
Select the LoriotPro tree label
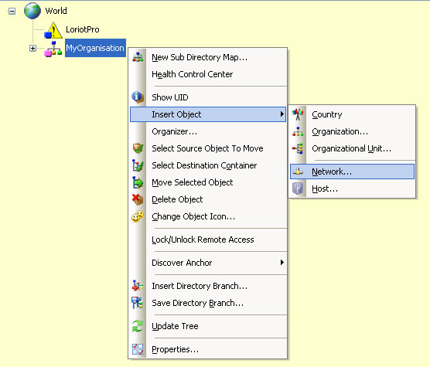[83, 29]
